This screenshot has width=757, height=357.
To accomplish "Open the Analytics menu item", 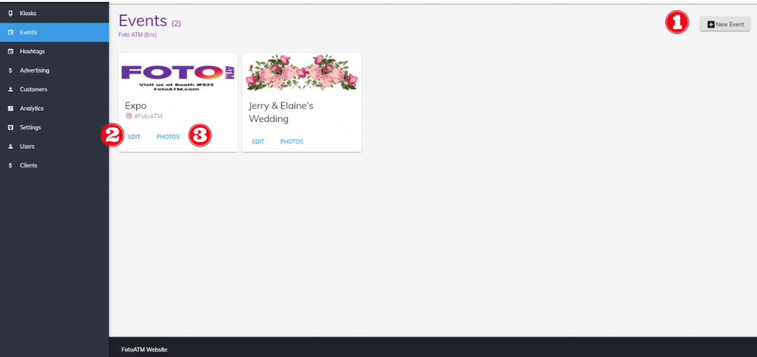I will (54, 109).
